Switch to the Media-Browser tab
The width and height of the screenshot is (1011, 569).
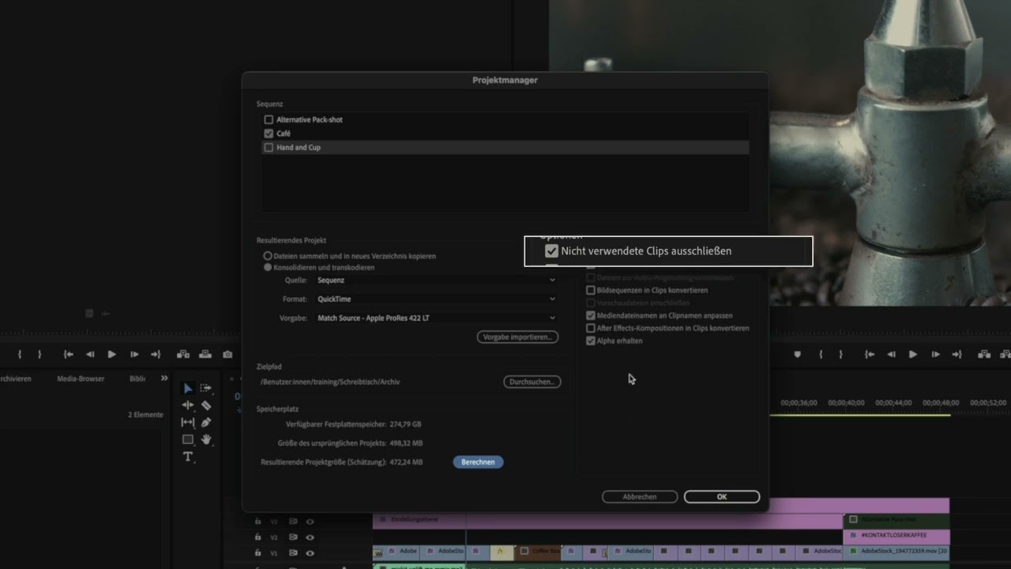tap(81, 379)
